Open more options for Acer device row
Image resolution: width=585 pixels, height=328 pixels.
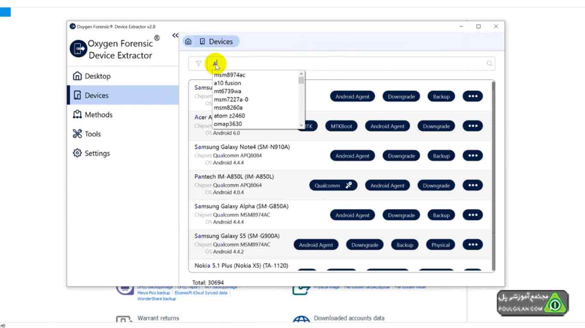coord(473,126)
